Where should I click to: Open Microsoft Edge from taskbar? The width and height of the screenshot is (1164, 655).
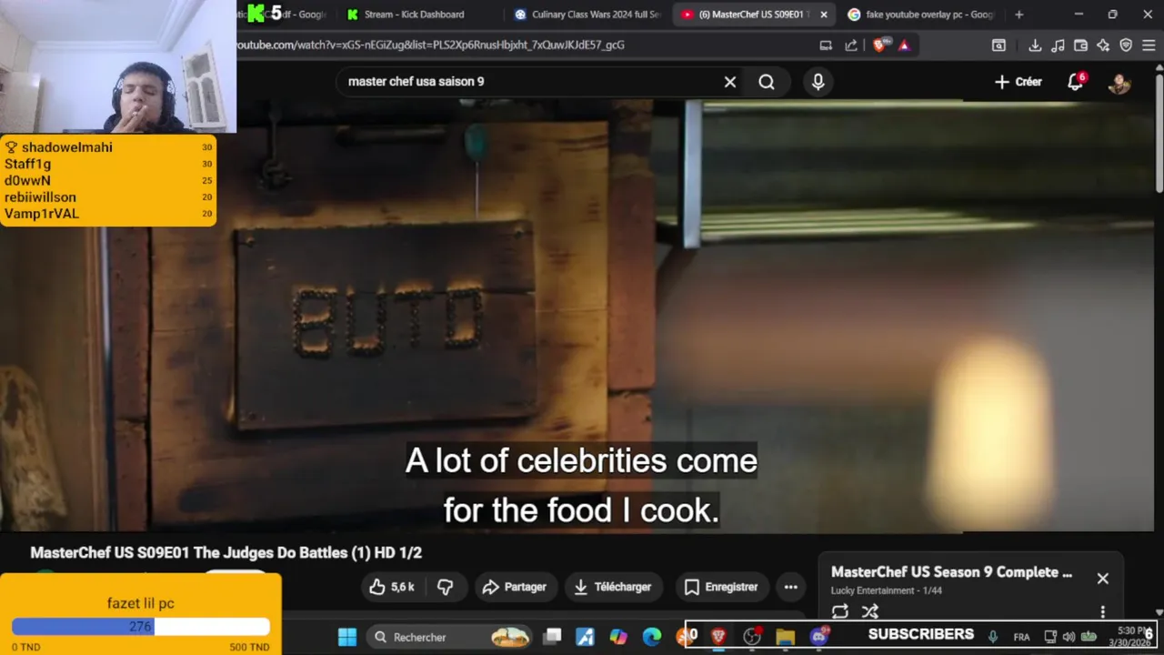coord(652,637)
